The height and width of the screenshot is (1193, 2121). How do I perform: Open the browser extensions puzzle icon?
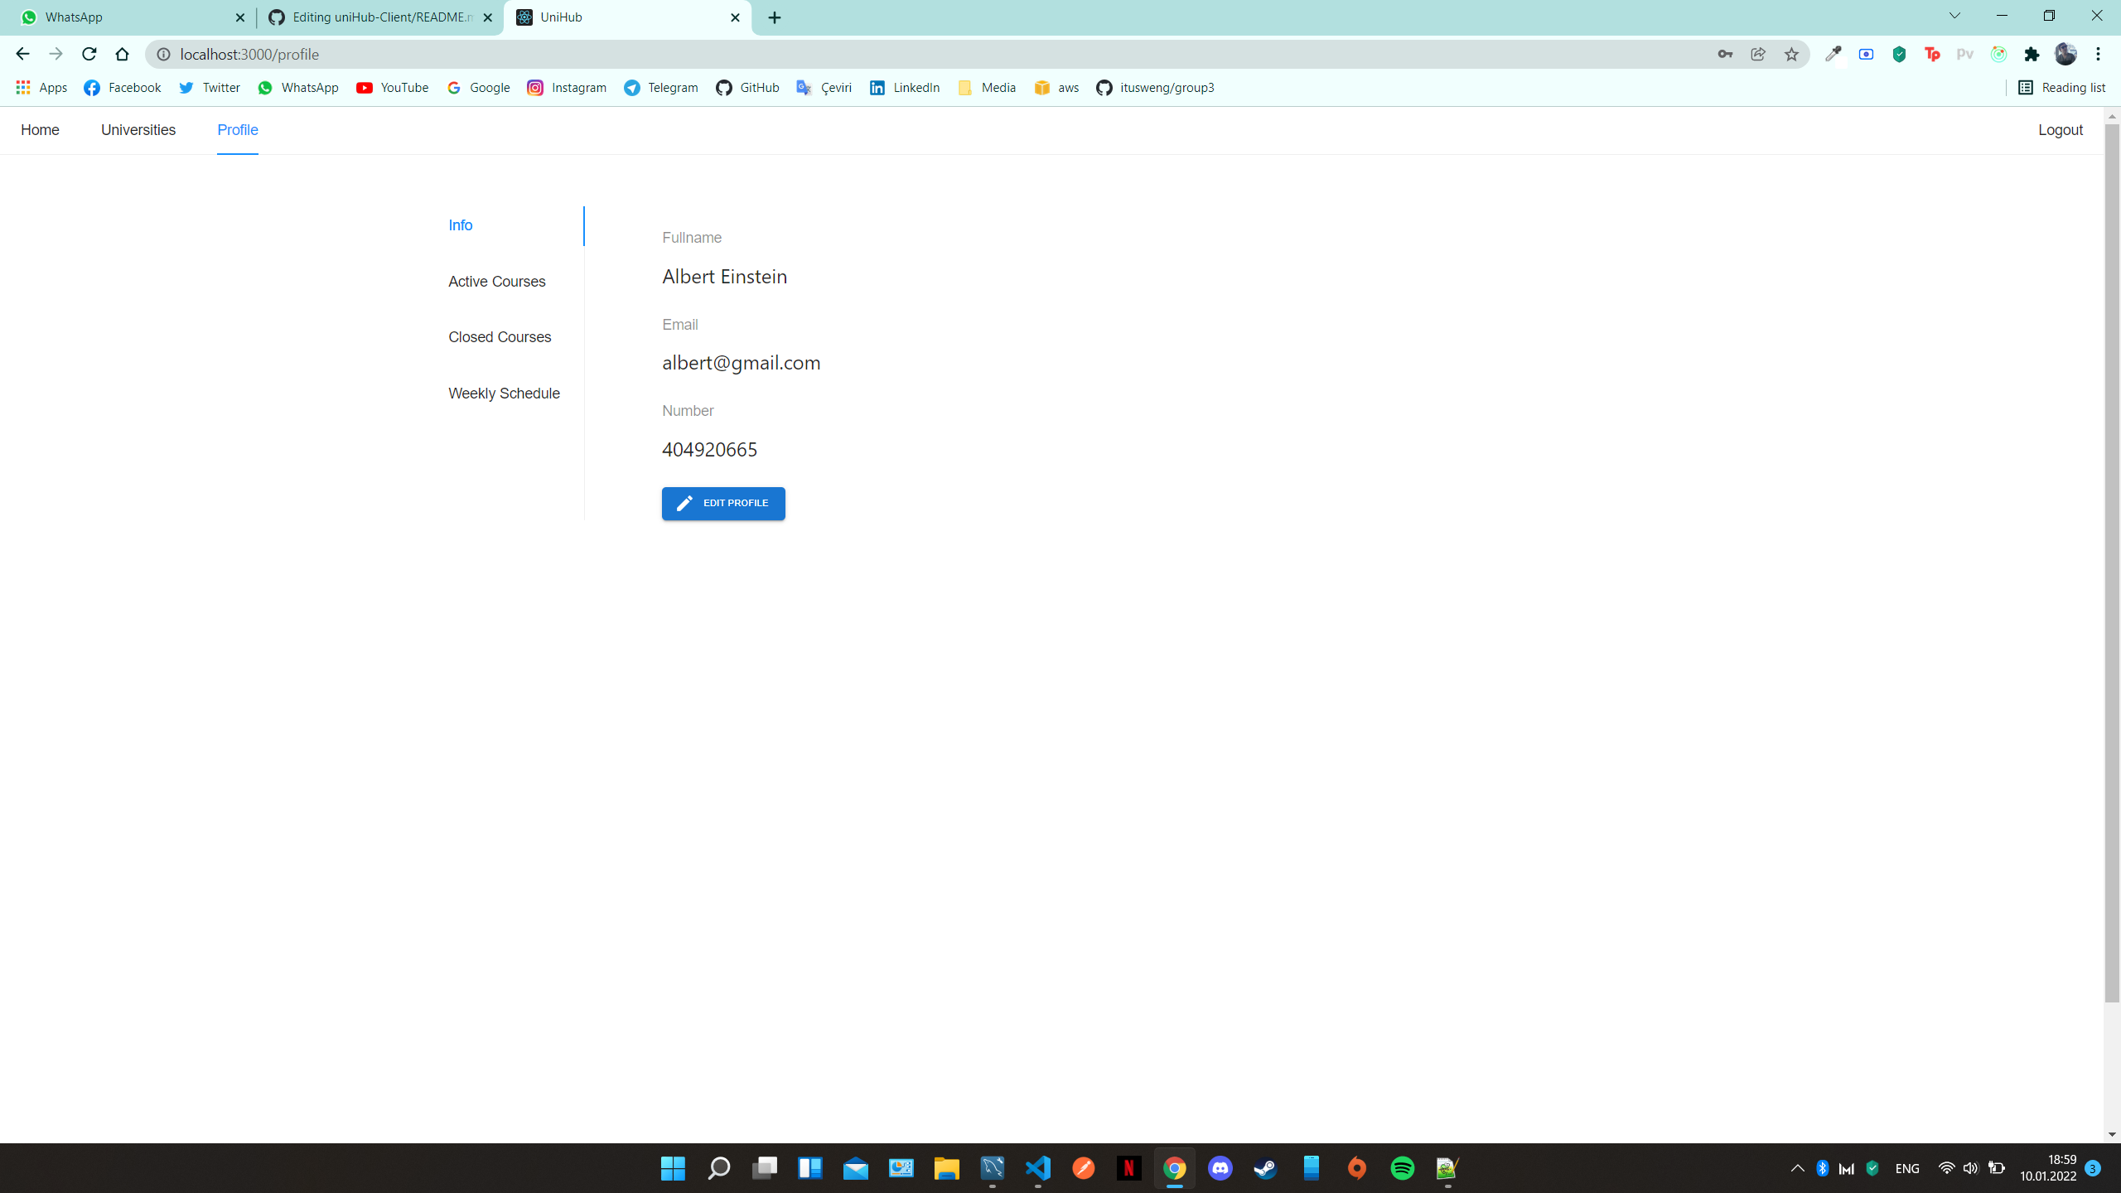pos(2031,54)
